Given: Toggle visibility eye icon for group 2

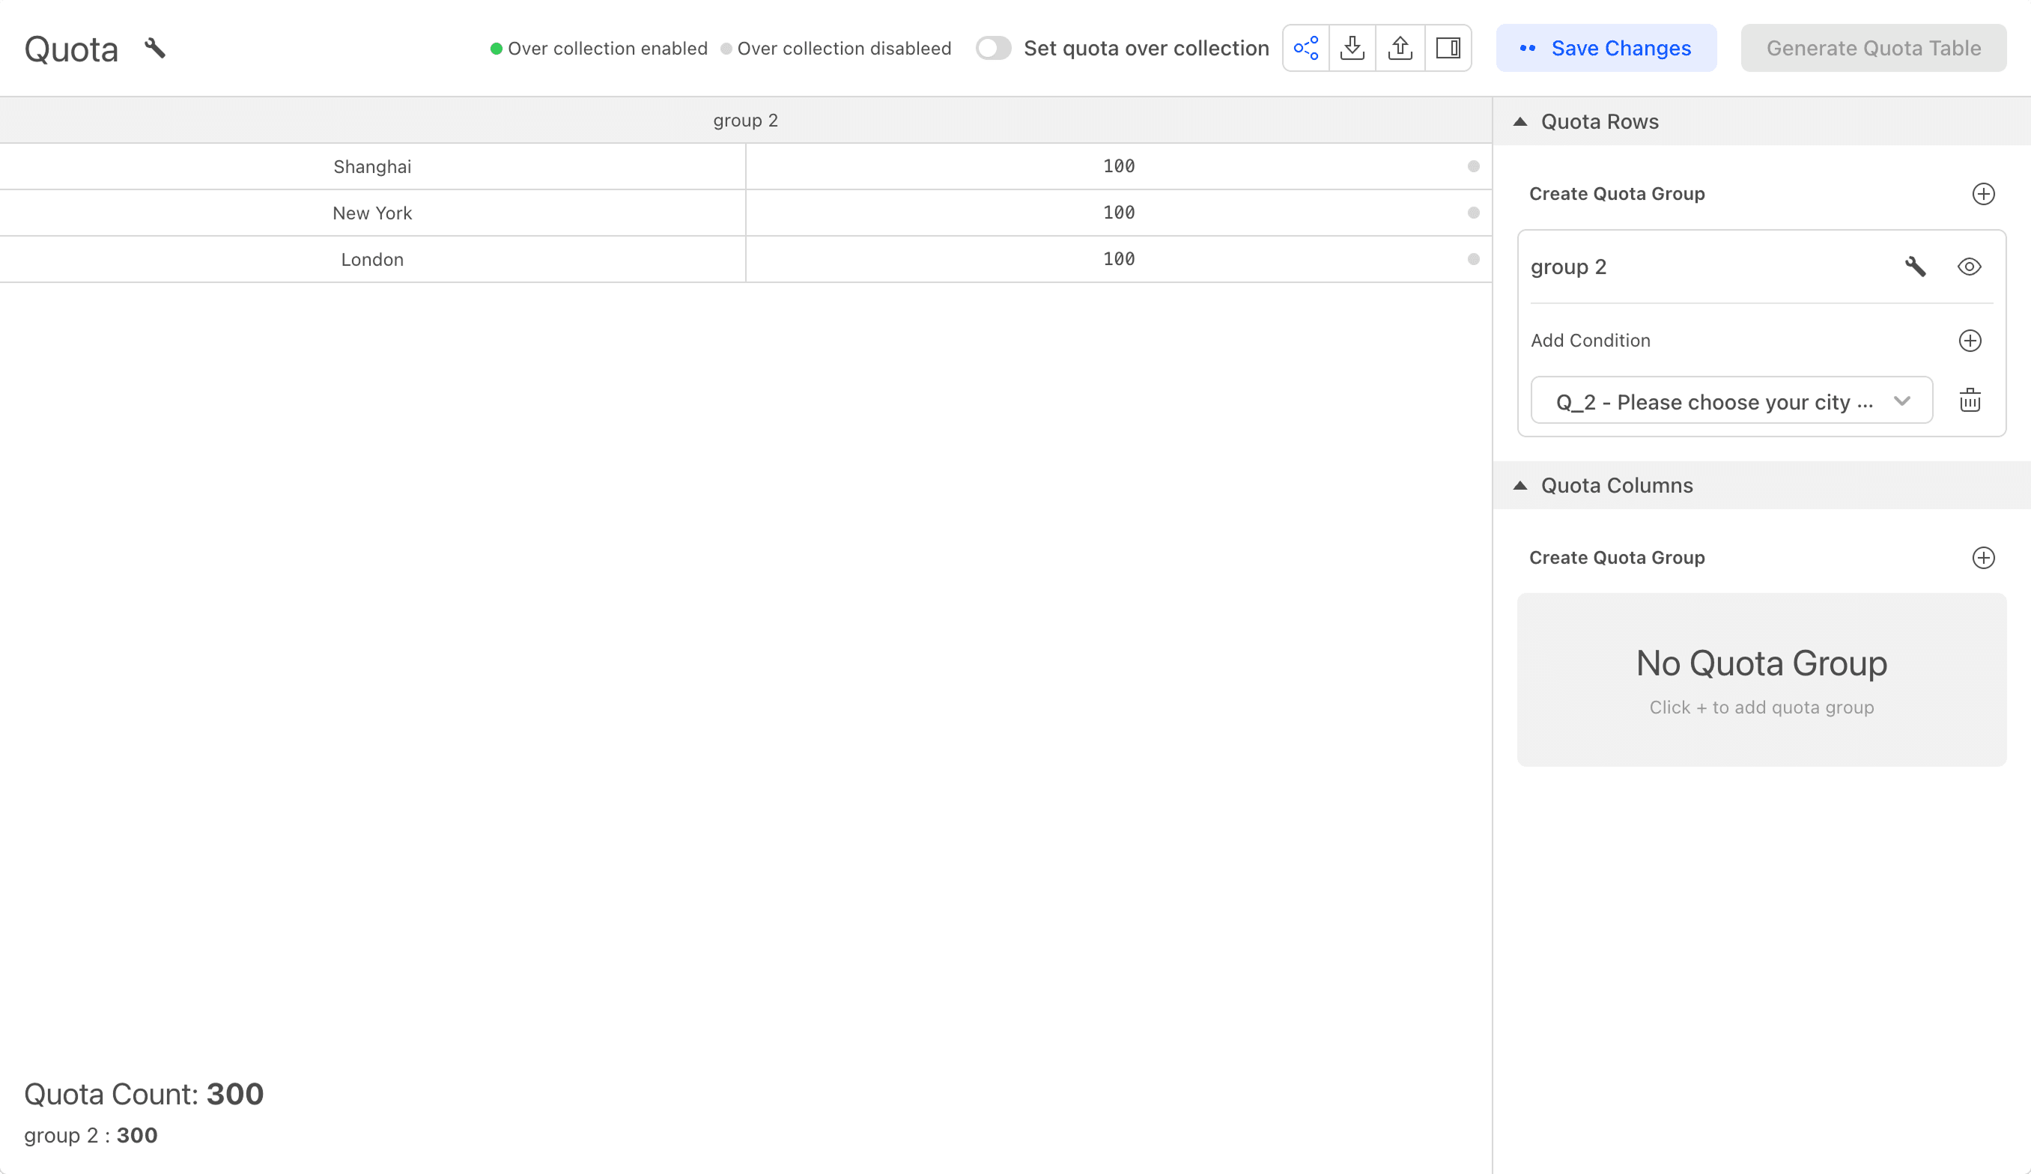Looking at the screenshot, I should pyautogui.click(x=1969, y=267).
